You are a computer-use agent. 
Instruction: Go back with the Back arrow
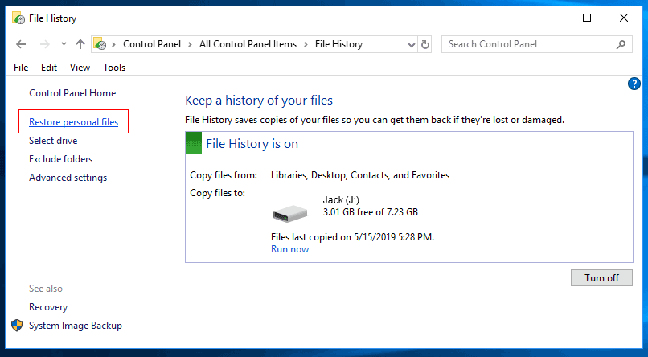coord(21,44)
